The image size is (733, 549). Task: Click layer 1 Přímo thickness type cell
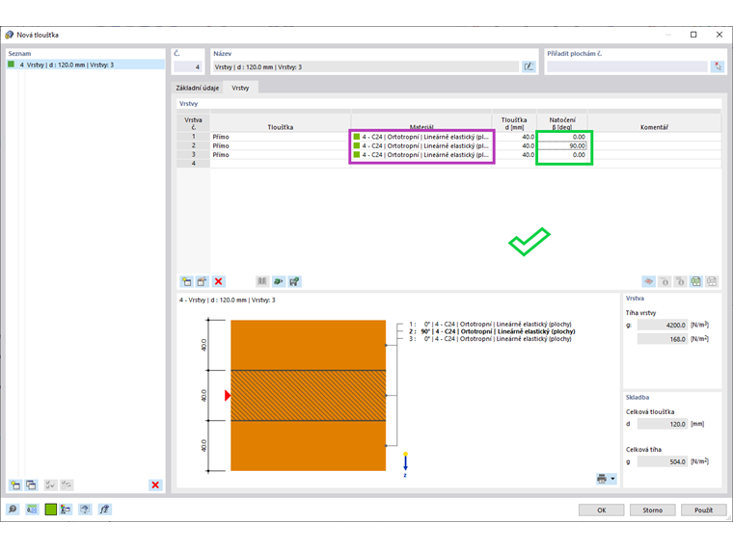click(280, 137)
